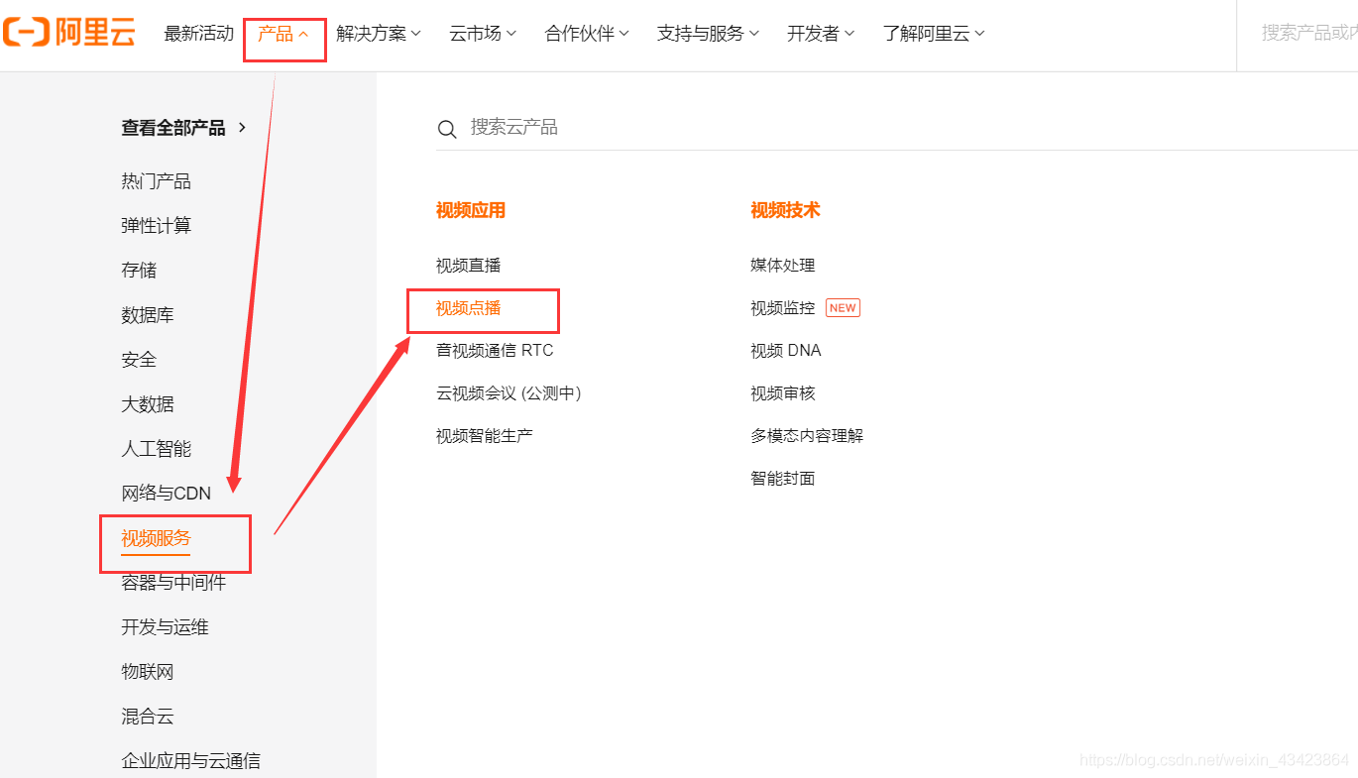Select 热门产品 in the sidebar
Viewport: 1358px width, 778px height.
pos(155,180)
